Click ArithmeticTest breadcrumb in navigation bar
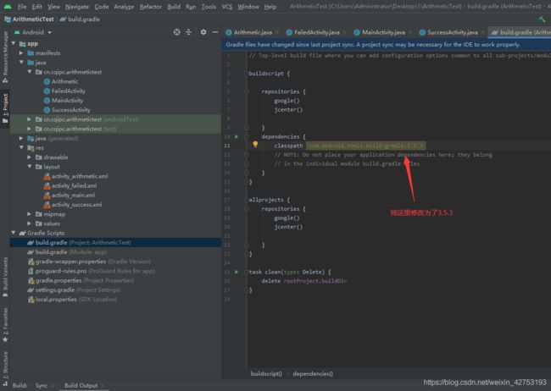The height and width of the screenshot is (391, 551). point(29,19)
